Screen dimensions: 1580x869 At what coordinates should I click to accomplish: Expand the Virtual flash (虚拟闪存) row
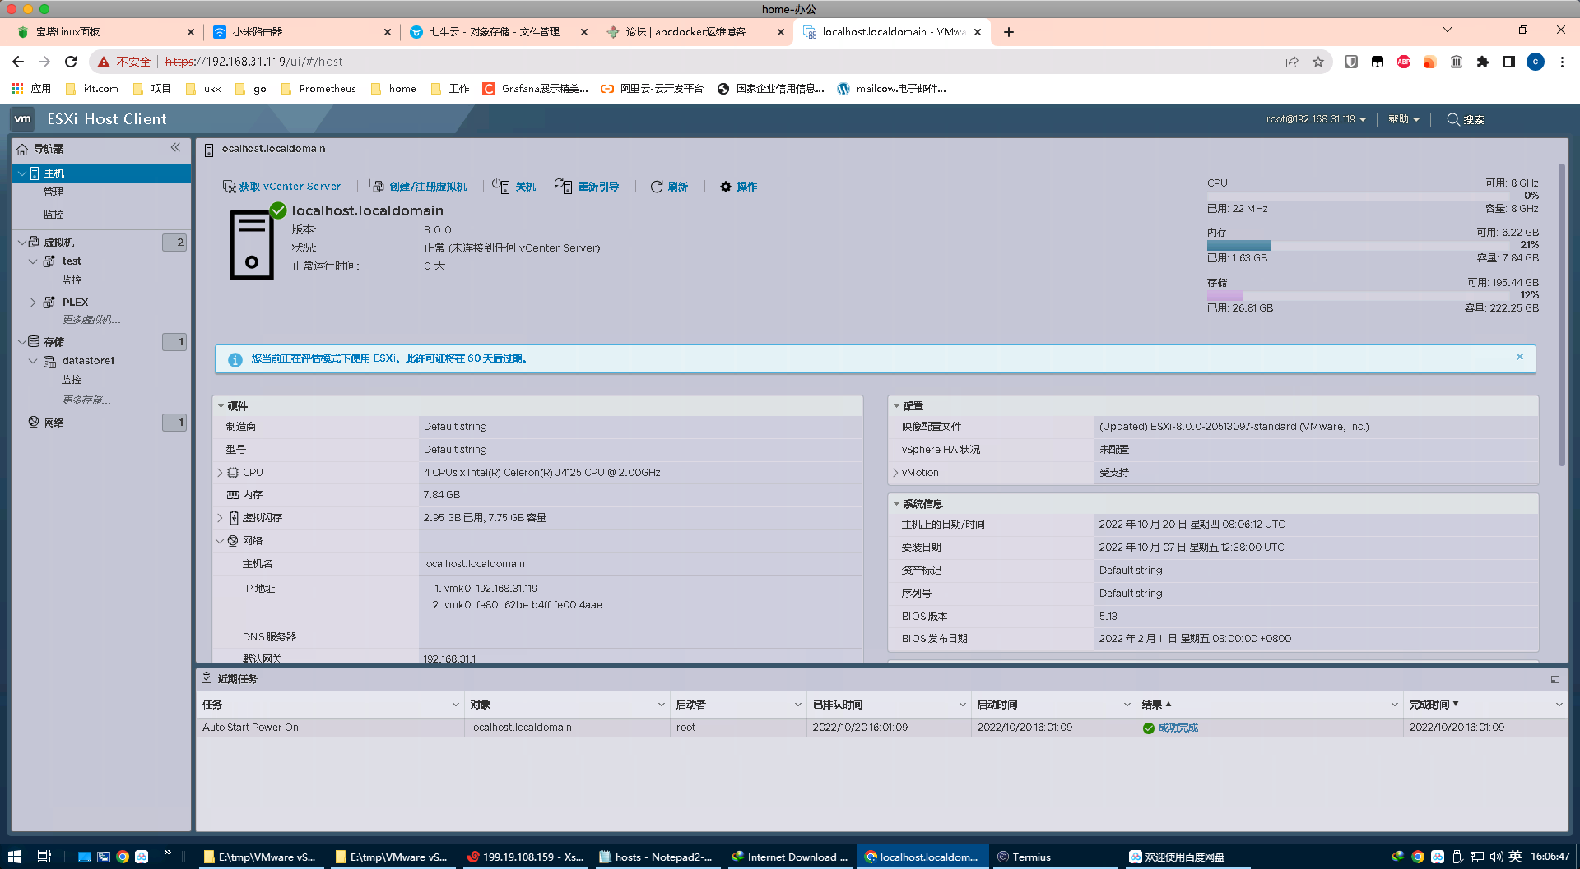(220, 518)
